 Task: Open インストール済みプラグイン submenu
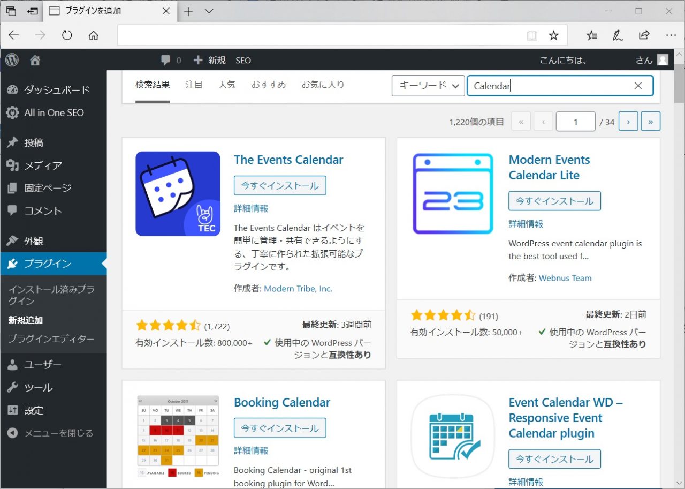[51, 295]
